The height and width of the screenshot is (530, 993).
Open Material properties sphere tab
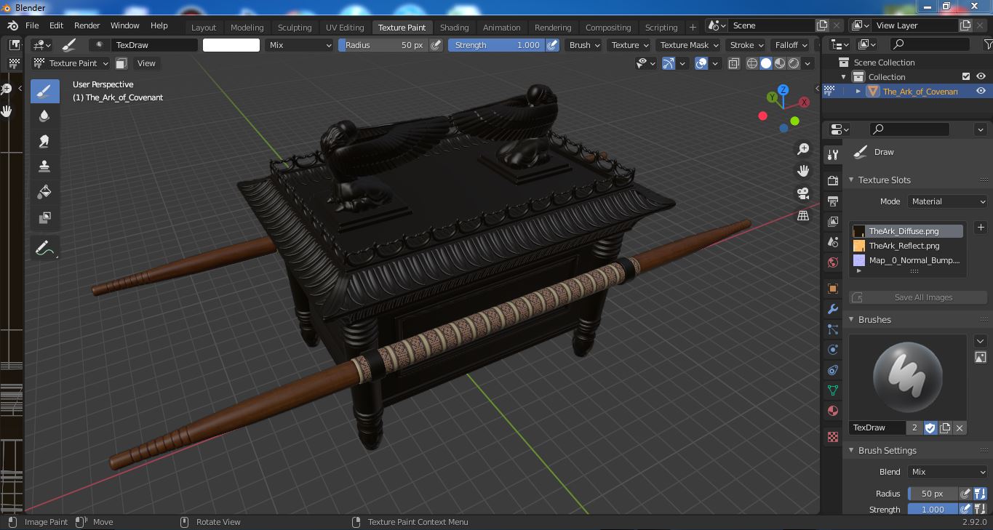(x=833, y=411)
